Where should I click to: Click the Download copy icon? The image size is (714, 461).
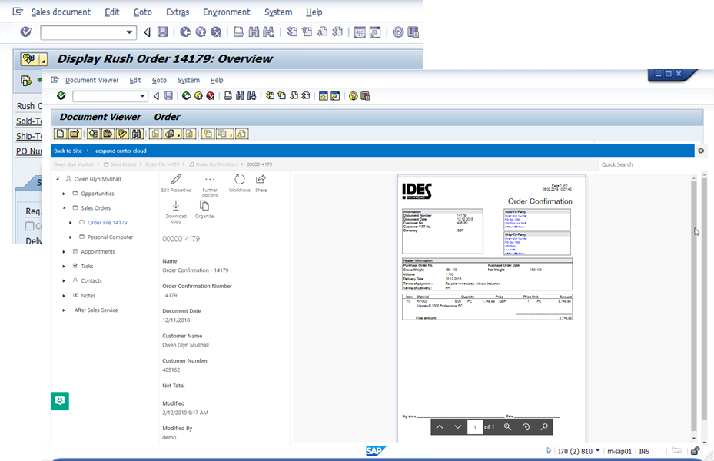[x=176, y=206]
